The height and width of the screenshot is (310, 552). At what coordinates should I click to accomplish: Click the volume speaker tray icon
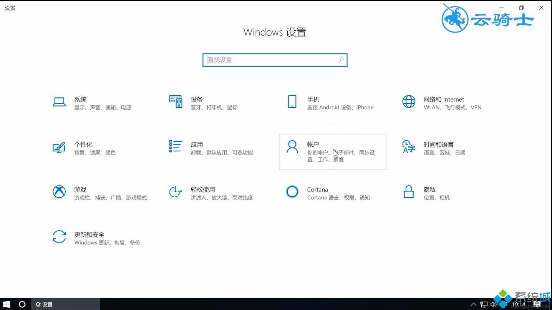(494, 305)
